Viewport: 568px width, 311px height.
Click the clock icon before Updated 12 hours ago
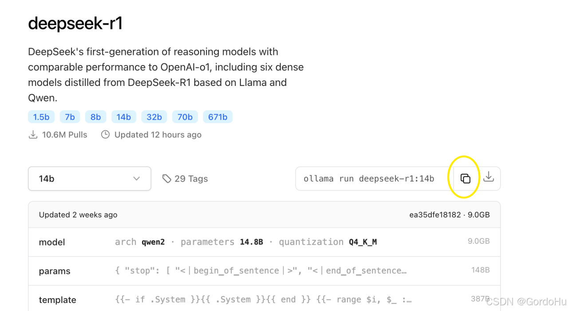pyautogui.click(x=105, y=134)
